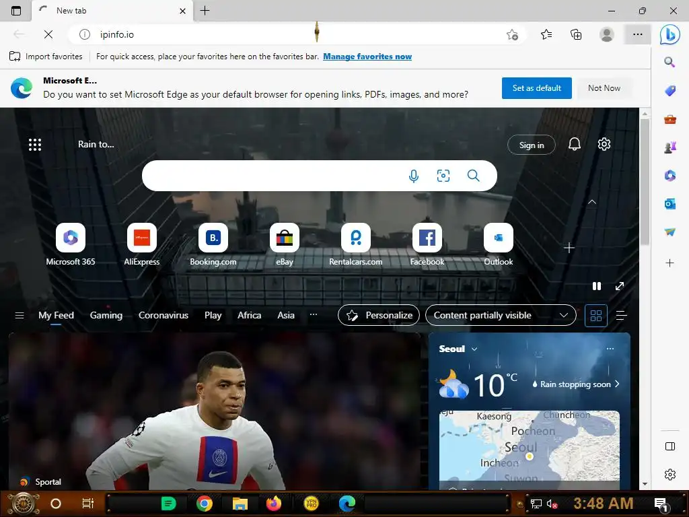Open the tab actions menu icon

[16, 11]
